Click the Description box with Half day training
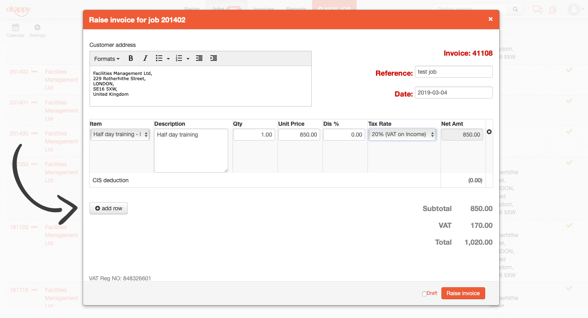The width and height of the screenshot is (588, 318). pos(191,151)
